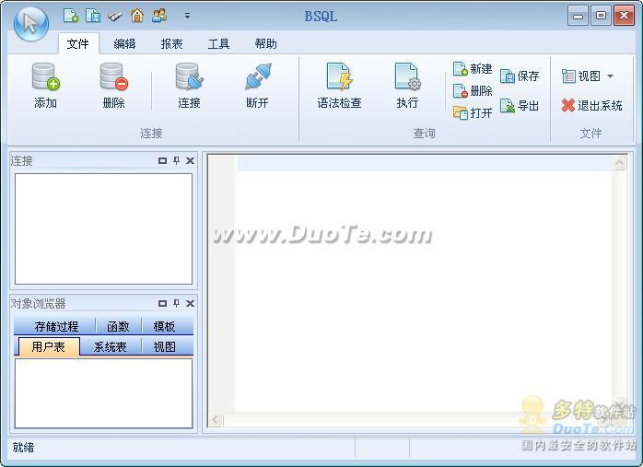This screenshot has width=643, height=467.
Task: Maximize the 连接 panel
Action: pos(162,160)
